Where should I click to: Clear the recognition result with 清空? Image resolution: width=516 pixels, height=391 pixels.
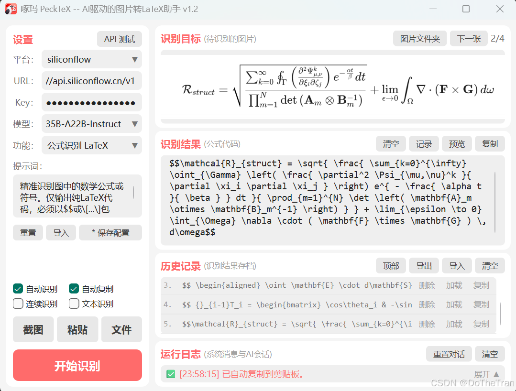tap(391, 144)
